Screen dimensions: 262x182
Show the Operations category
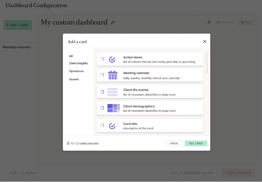76,71
